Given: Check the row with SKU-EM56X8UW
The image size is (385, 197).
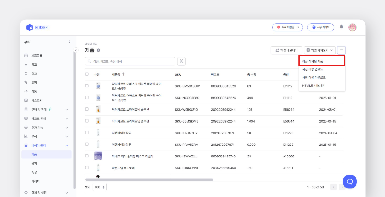Looking at the screenshot, I should [x=87, y=86].
